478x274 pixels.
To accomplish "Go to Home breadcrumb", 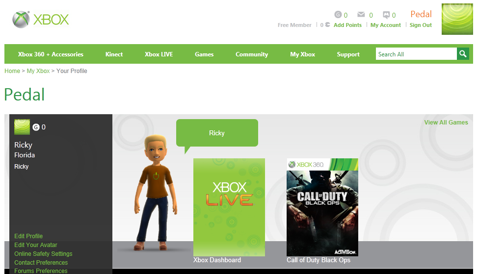I will coord(12,71).
